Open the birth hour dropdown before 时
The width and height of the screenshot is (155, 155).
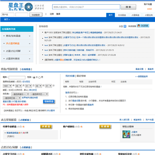click(38, 86)
